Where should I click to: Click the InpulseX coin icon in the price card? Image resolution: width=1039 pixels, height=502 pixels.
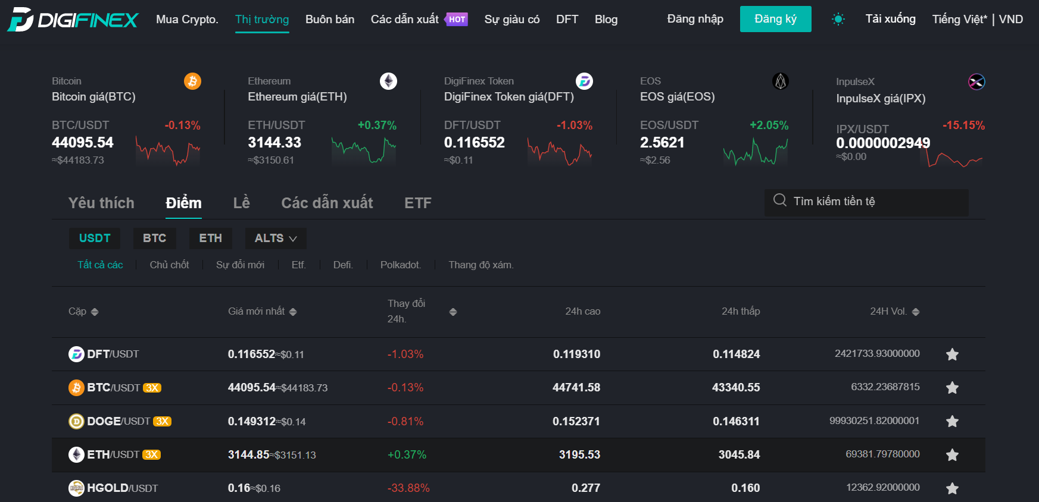976,81
